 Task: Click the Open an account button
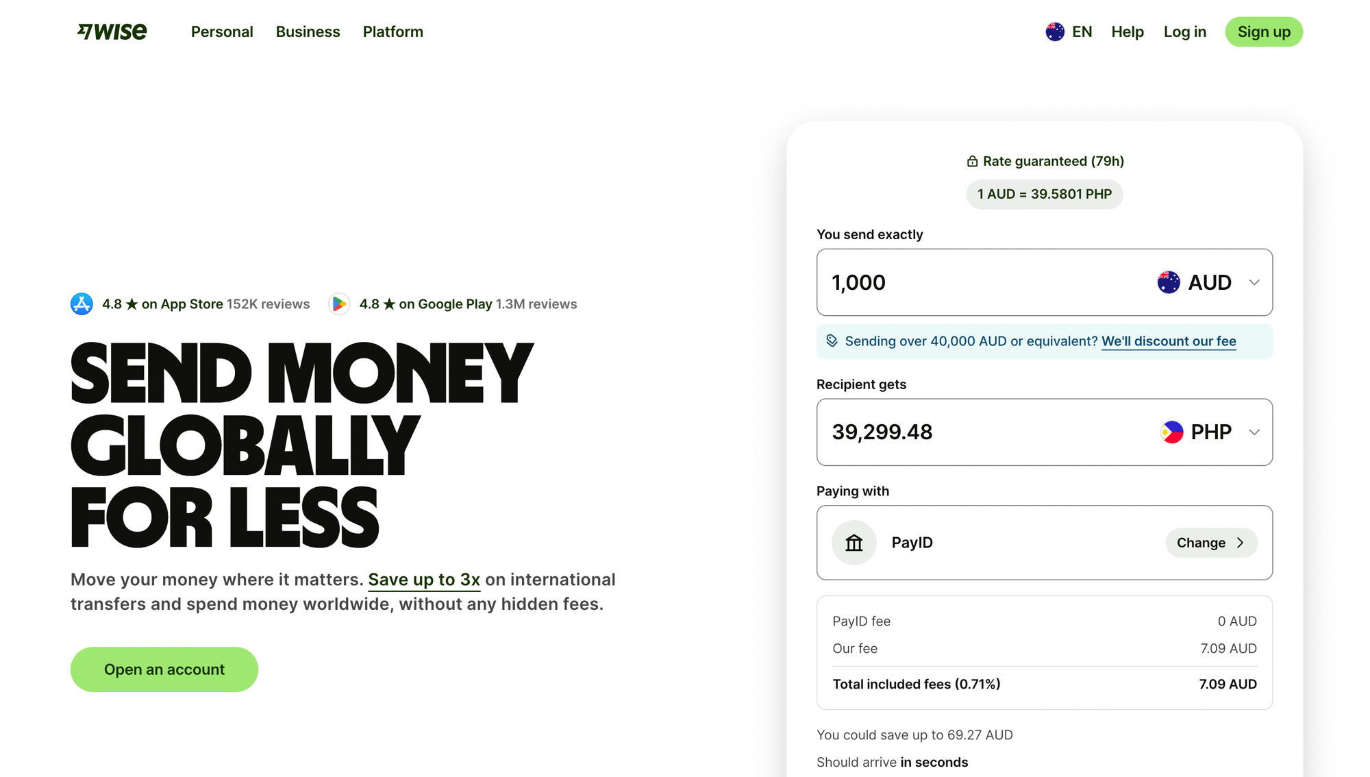click(164, 669)
